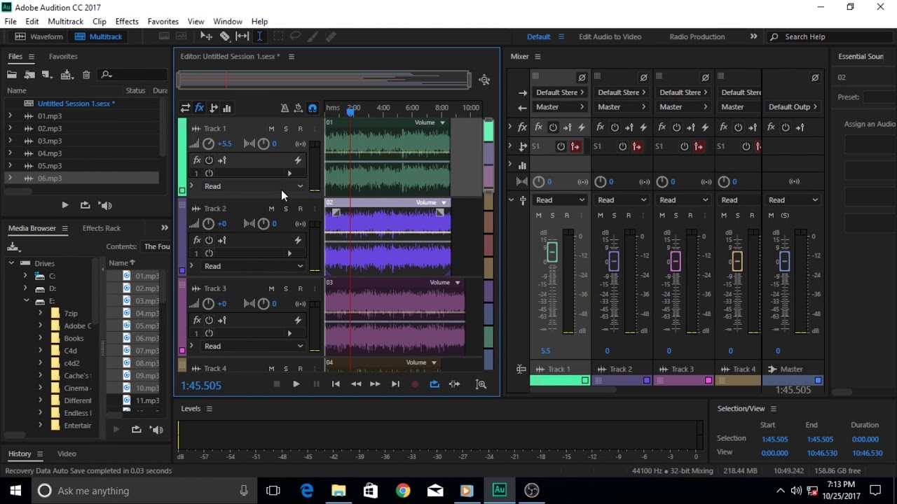Solo Track 2 with S button
Viewport: 897px width, 504px height.
pyautogui.click(x=285, y=209)
